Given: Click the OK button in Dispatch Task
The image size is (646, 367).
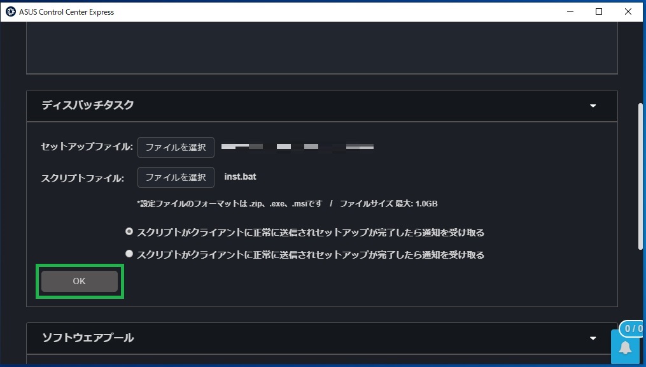Looking at the screenshot, I should (80, 281).
